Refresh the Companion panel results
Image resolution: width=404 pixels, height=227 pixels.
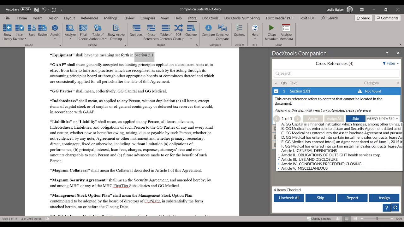click(x=395, y=207)
